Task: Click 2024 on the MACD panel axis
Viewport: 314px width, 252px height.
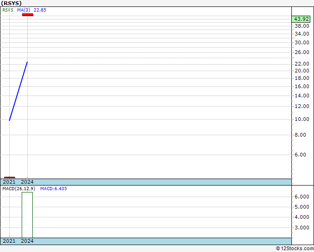Action: click(x=27, y=241)
